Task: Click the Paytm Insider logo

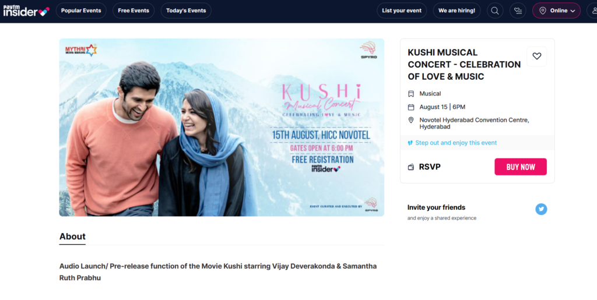Action: pyautogui.click(x=26, y=10)
